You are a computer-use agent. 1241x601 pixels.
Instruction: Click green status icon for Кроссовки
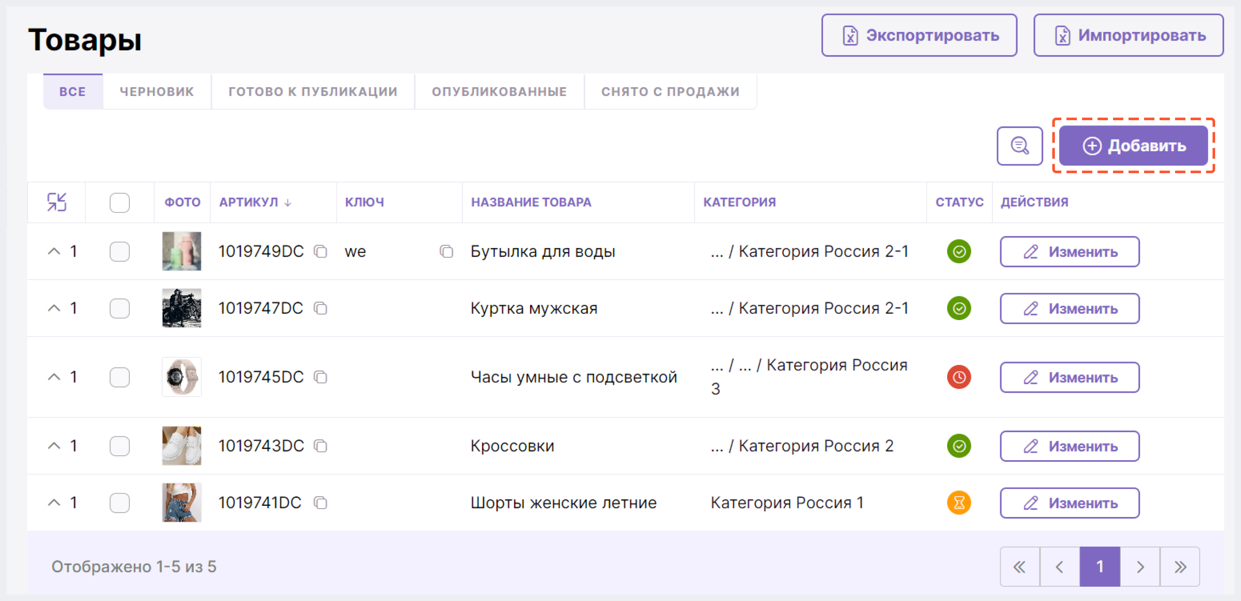pos(959,446)
